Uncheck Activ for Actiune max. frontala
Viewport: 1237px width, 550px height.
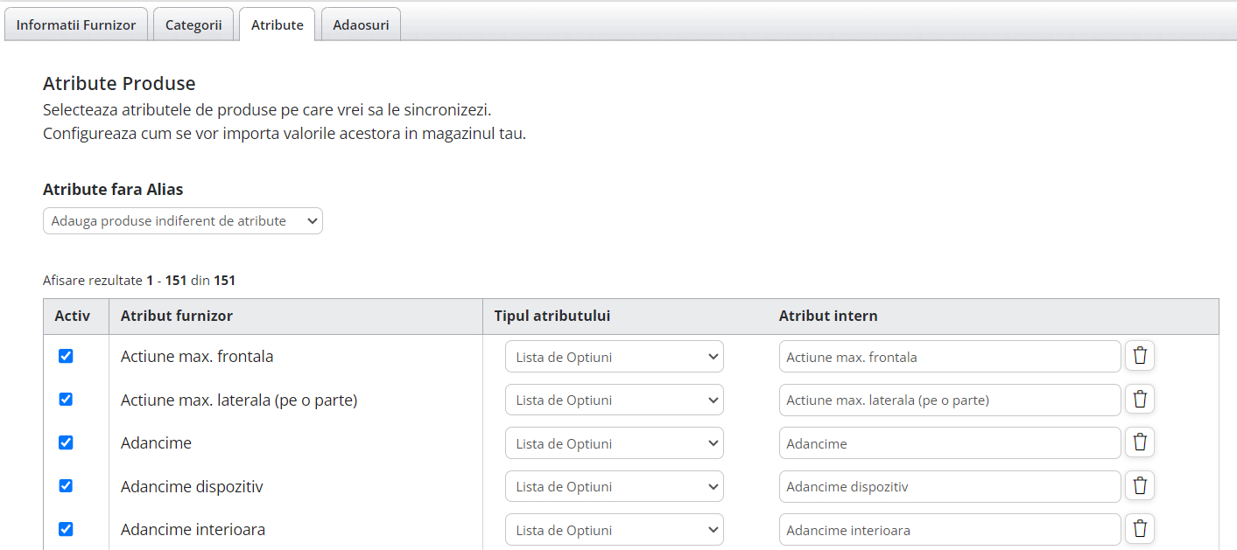point(66,356)
